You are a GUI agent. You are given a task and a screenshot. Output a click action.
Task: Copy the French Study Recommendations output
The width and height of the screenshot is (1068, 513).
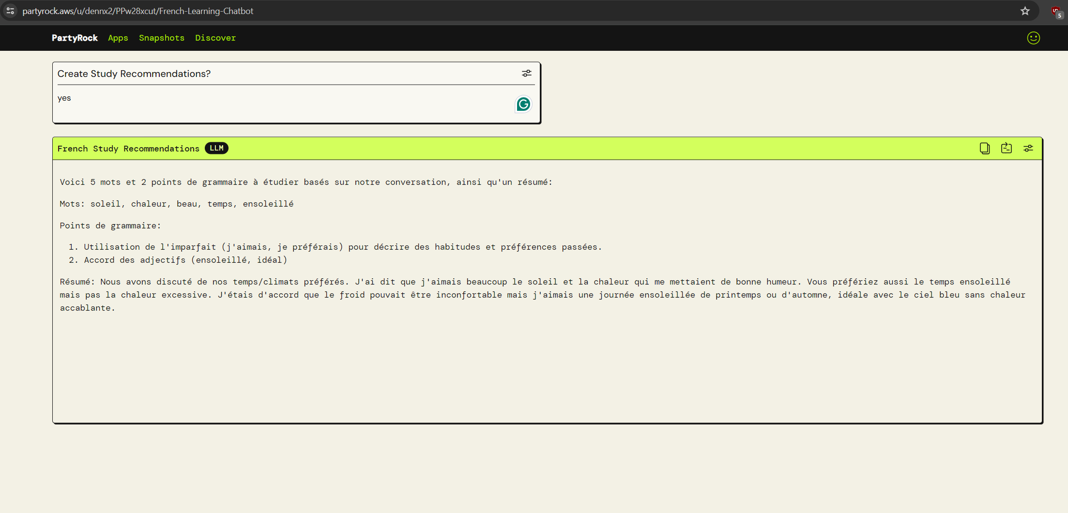(x=984, y=148)
